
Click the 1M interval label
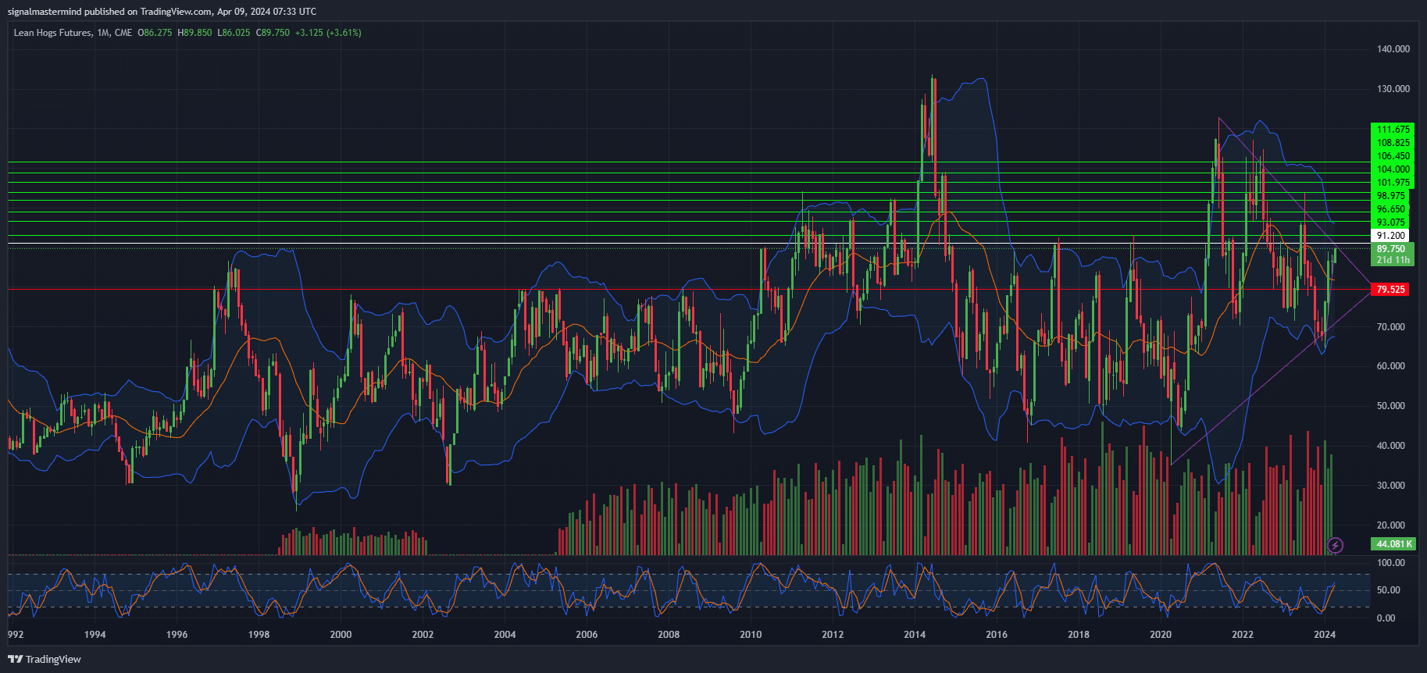(103, 33)
